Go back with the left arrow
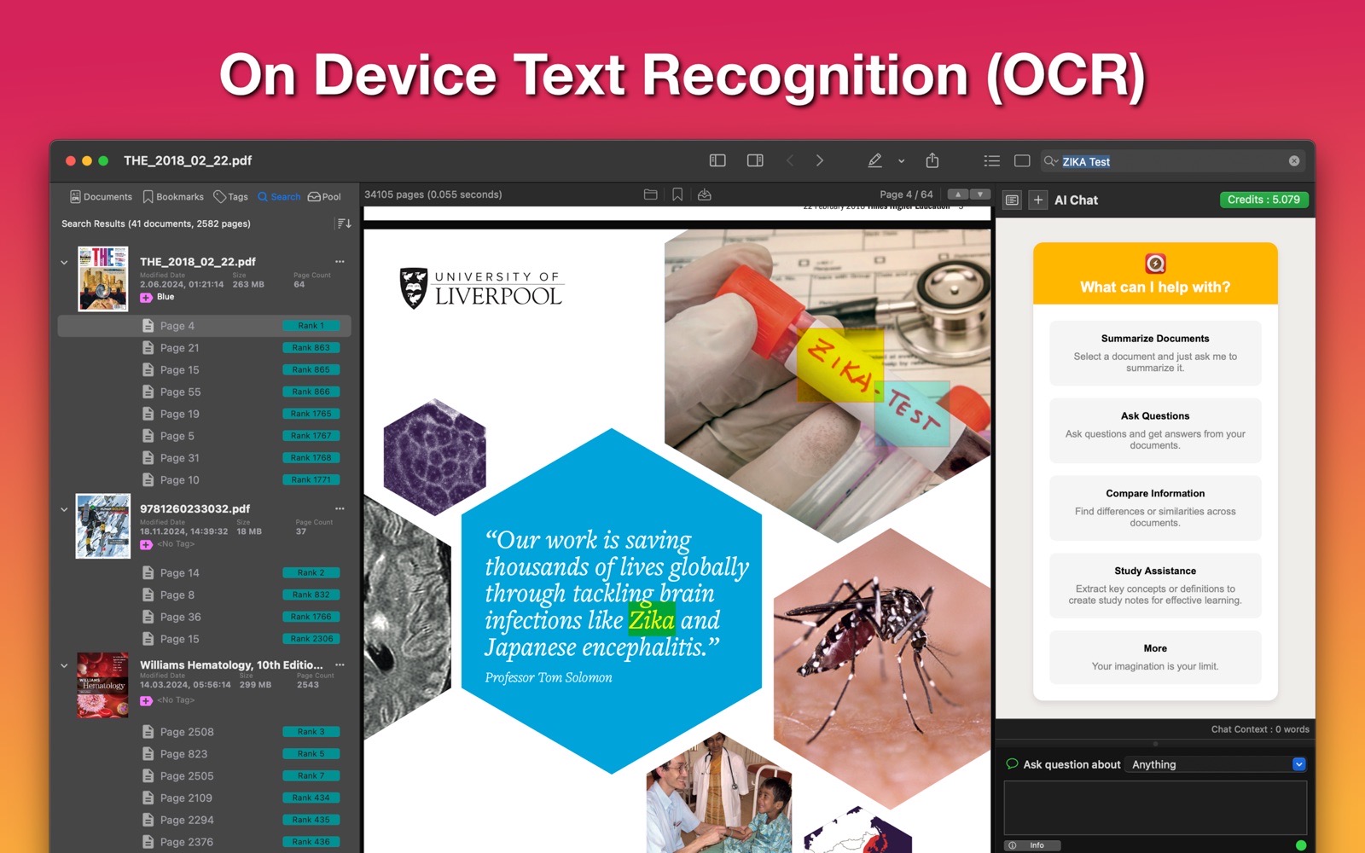 pos(790,160)
